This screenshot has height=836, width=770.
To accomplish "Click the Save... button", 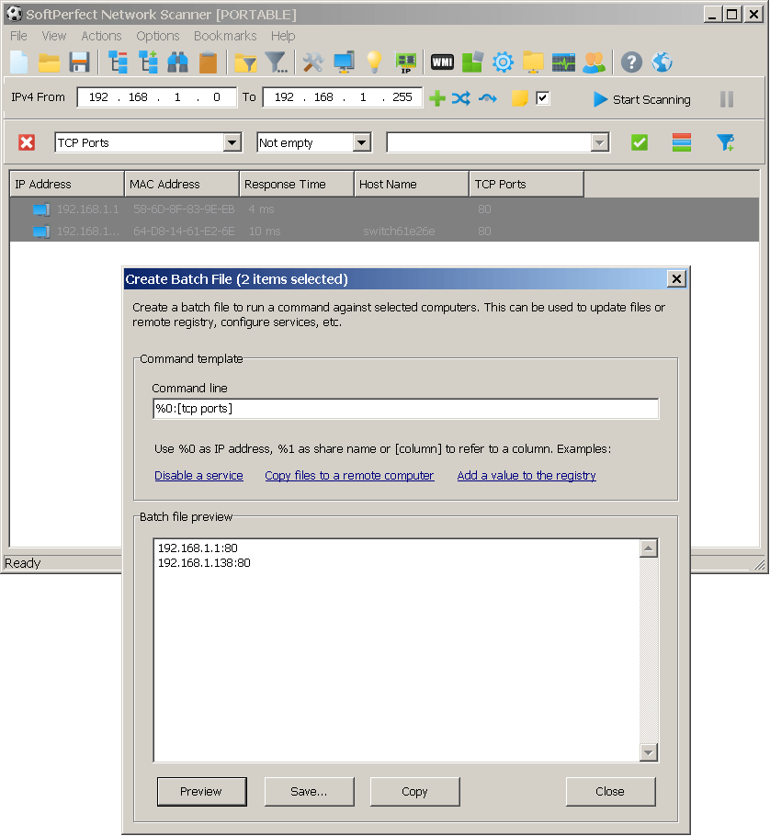I will tap(310, 792).
